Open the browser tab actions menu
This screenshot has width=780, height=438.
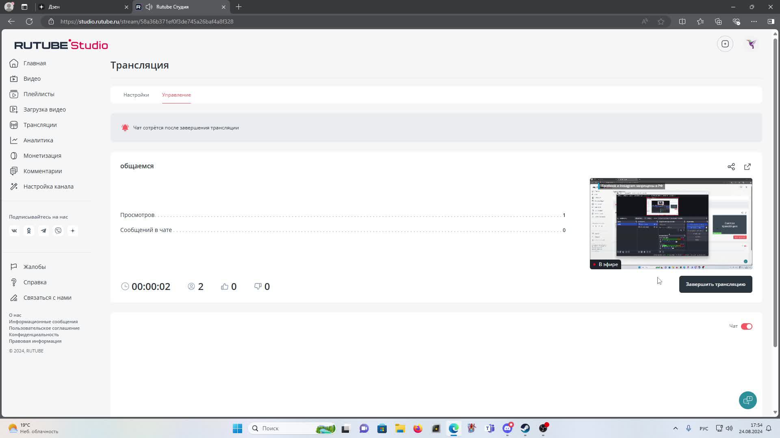pos(24,7)
